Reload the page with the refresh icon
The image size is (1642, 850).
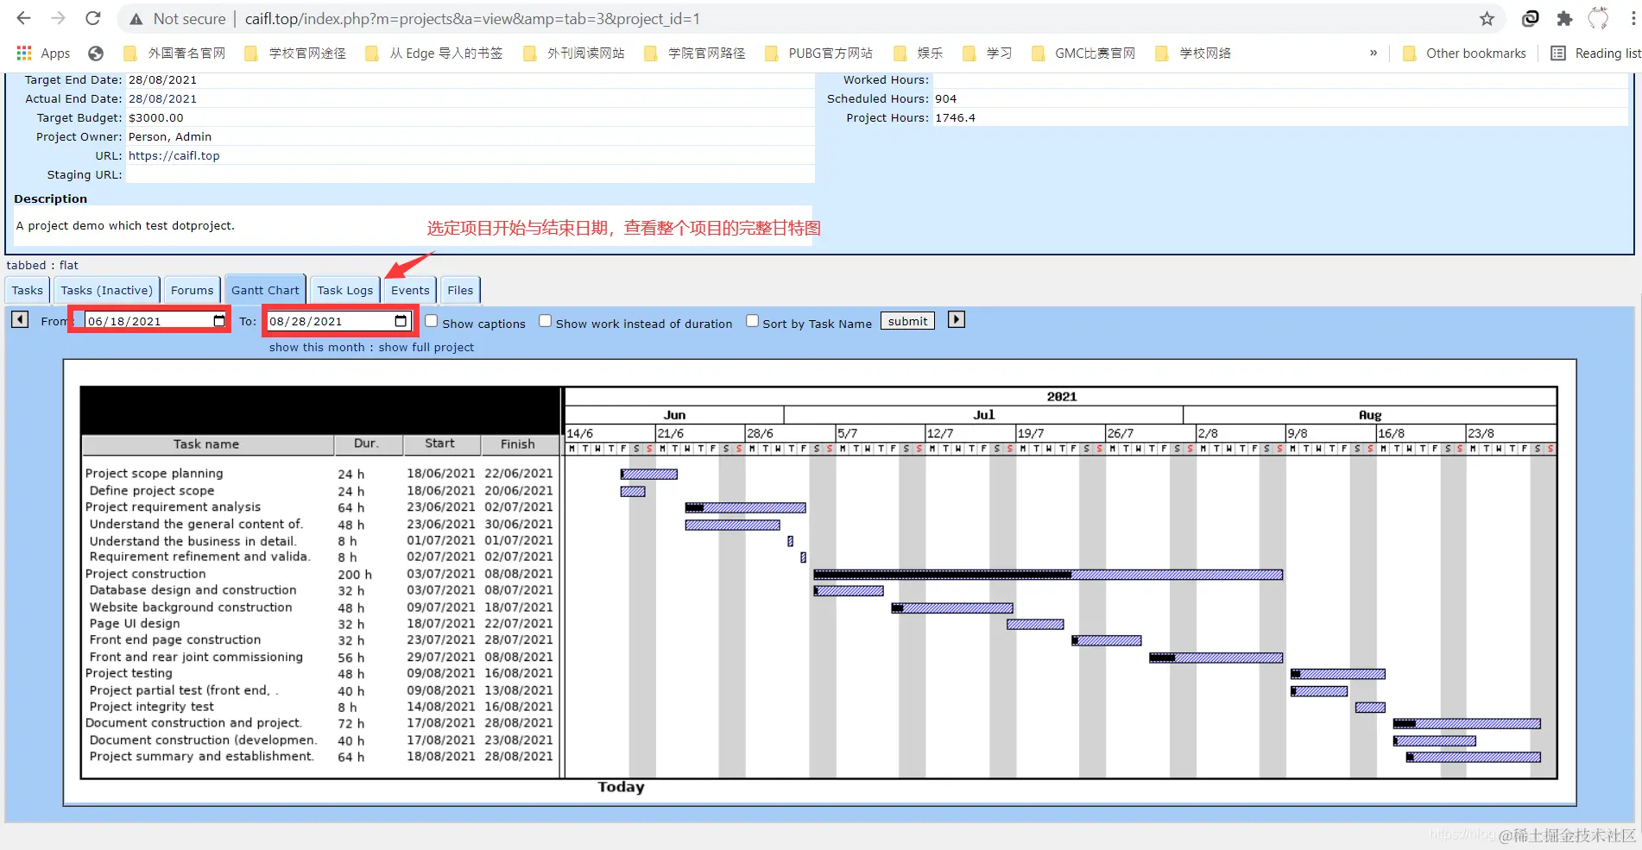93,18
